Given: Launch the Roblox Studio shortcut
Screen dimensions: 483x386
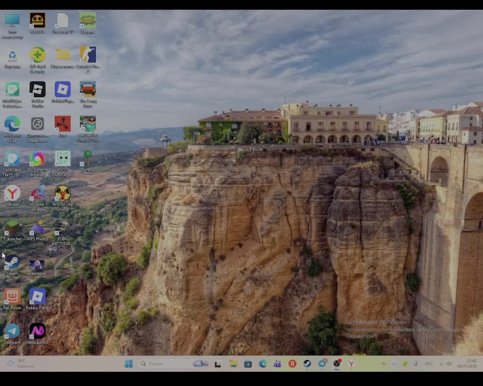Looking at the screenshot, I should click(x=37, y=95).
